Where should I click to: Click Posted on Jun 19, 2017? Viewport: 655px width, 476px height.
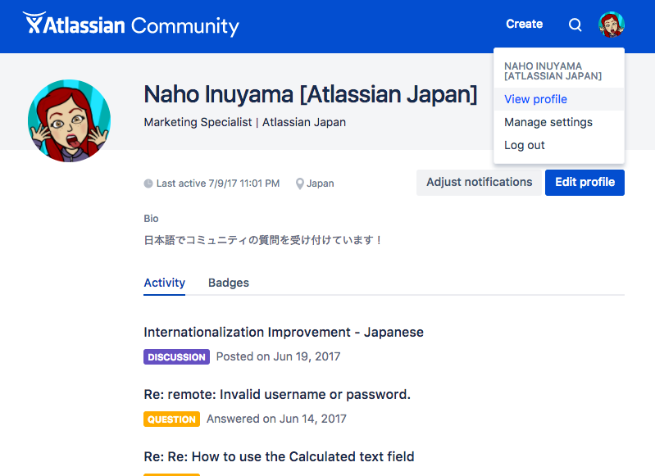278,357
